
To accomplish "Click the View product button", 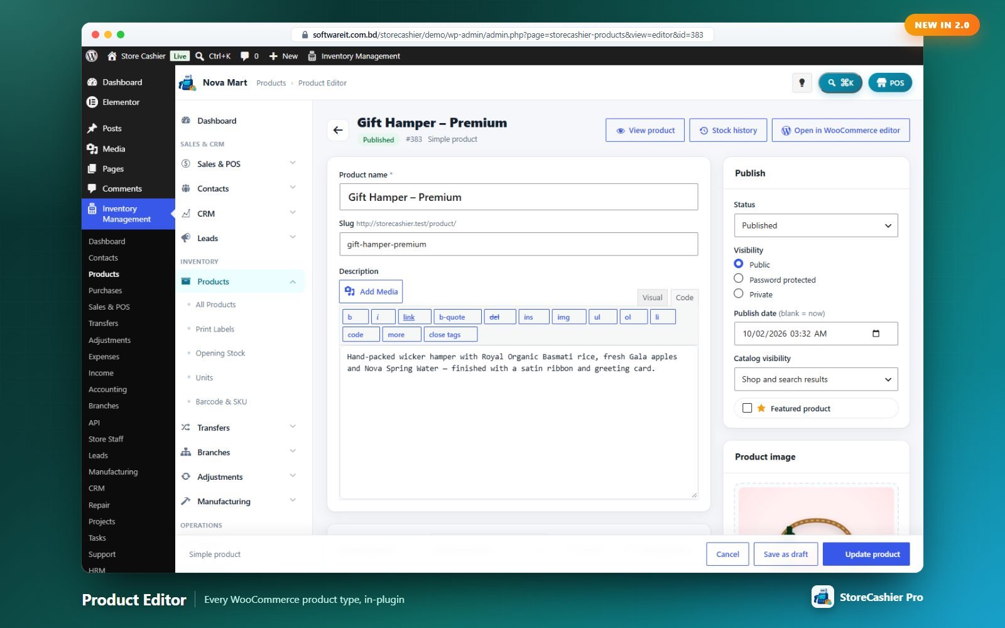I will pos(645,131).
